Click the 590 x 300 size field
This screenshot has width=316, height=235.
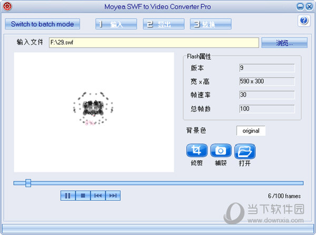coord(267,81)
